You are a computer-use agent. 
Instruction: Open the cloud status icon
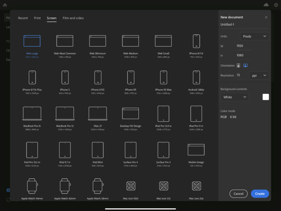pyautogui.click(x=266, y=5)
